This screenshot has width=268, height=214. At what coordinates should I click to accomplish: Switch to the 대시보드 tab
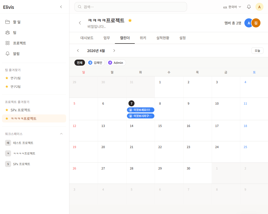(87, 38)
